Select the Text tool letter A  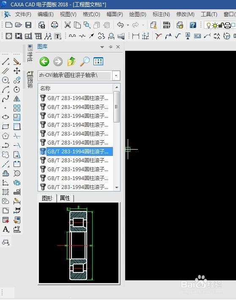(5, 229)
